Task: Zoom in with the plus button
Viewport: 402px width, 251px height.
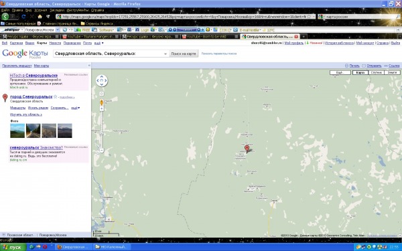Action: coord(102,109)
